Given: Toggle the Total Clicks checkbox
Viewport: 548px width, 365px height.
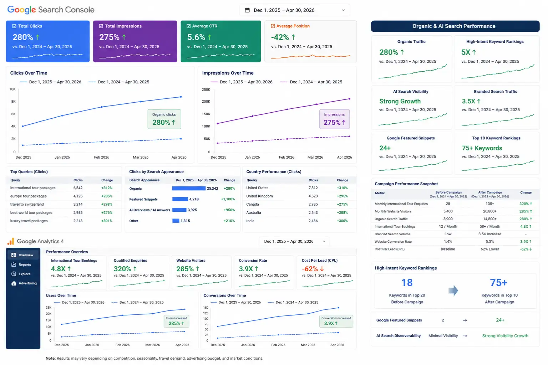Looking at the screenshot, I should coord(14,26).
